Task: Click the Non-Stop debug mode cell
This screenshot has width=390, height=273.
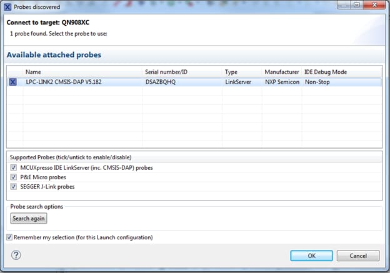Action: tap(319, 82)
